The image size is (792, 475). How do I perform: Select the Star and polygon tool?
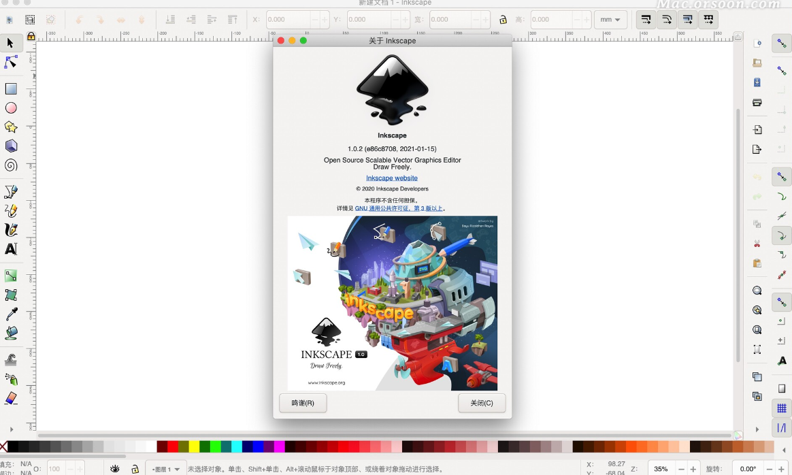(x=11, y=127)
